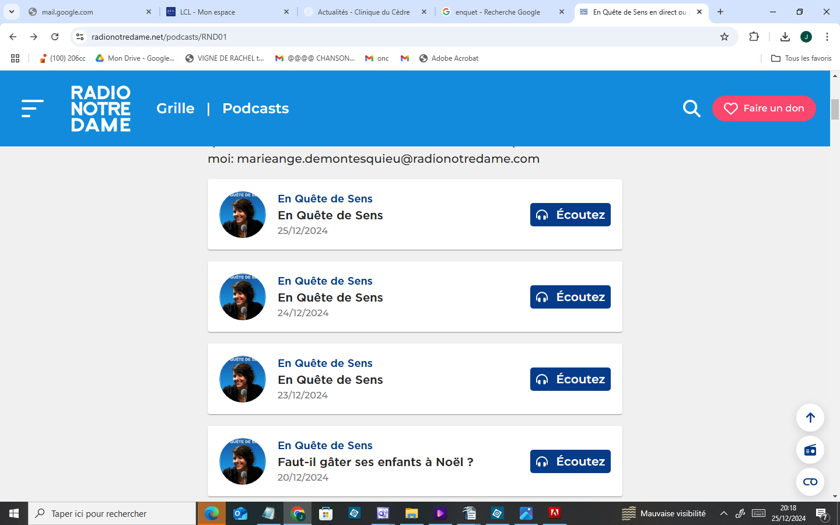Open the @@@@ CHANSON bookmark
This screenshot has height=525, width=840.
click(x=315, y=58)
